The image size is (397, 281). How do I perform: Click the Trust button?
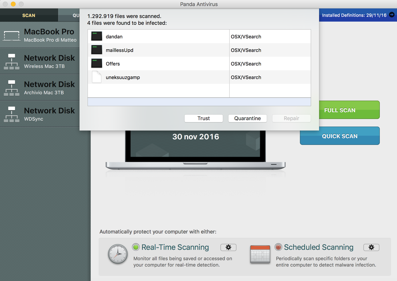(x=203, y=118)
